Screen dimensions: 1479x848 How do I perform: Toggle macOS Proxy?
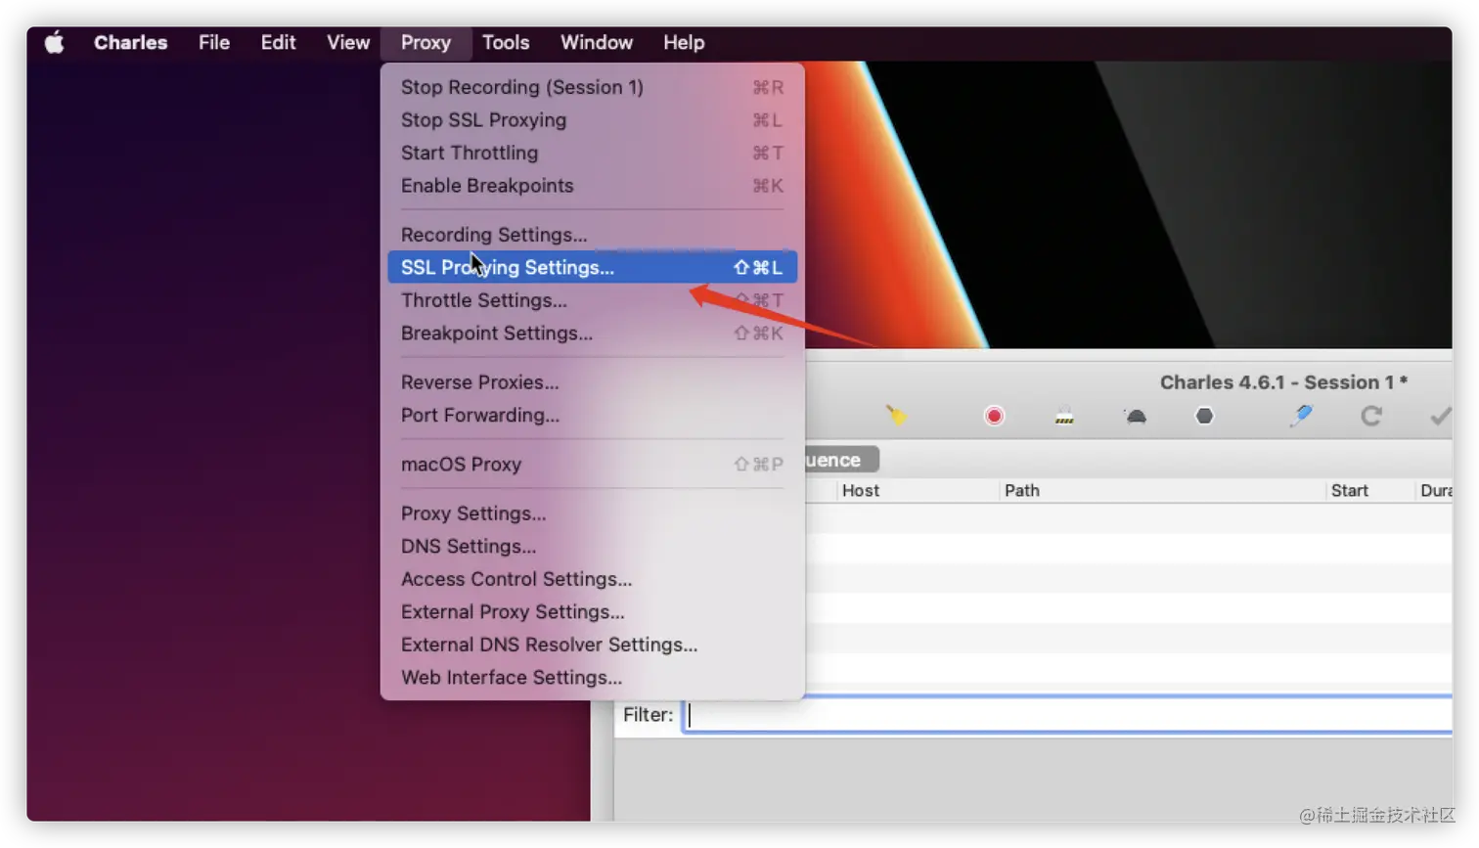pos(592,465)
